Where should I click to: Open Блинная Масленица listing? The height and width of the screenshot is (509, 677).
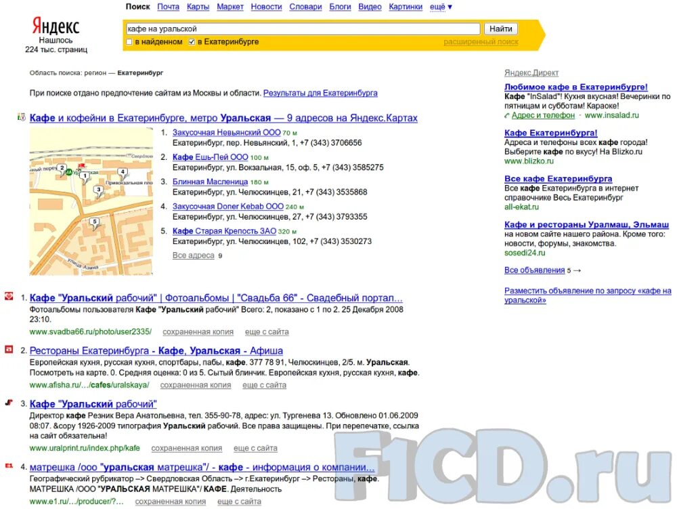click(211, 182)
